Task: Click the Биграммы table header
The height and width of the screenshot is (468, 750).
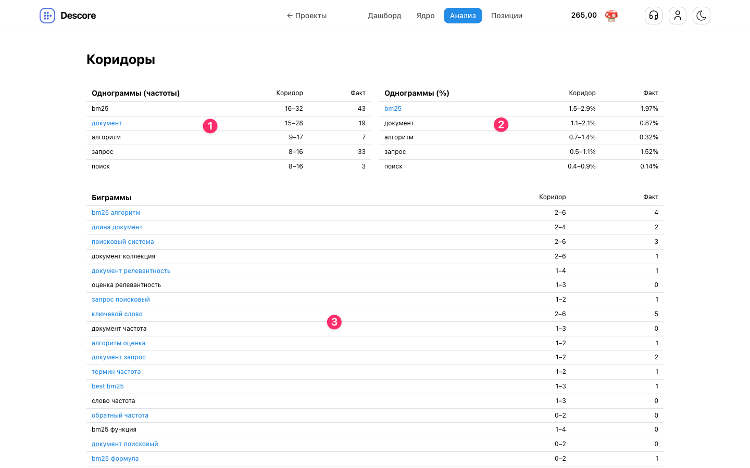Action: click(111, 198)
